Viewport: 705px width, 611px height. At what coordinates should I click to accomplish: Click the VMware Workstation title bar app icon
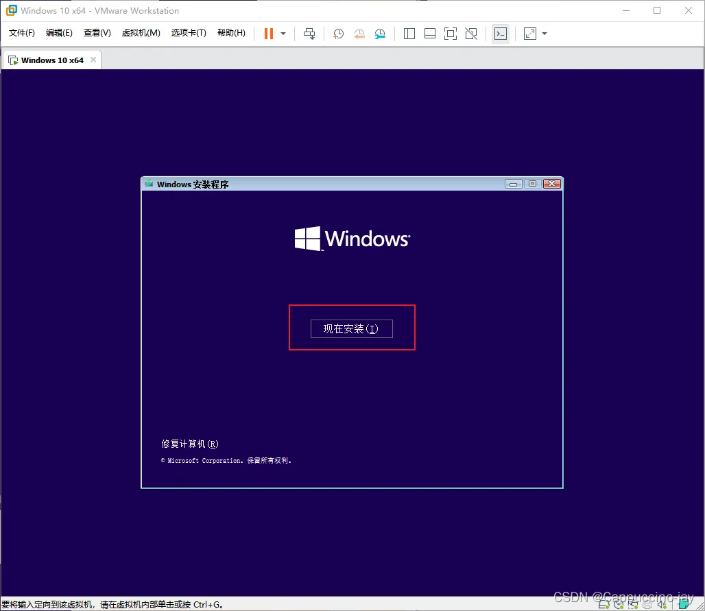(x=11, y=10)
